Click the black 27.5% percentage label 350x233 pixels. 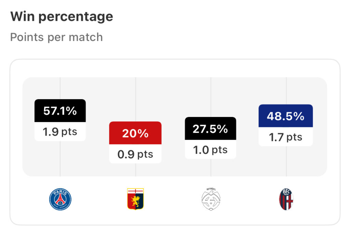(x=211, y=128)
